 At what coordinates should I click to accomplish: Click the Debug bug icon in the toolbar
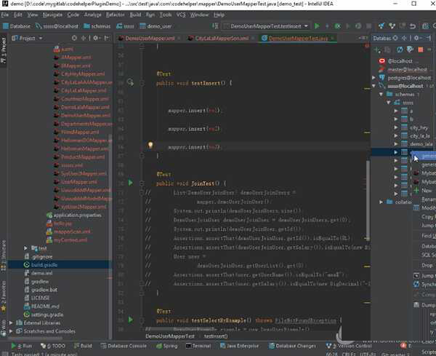coord(326,26)
